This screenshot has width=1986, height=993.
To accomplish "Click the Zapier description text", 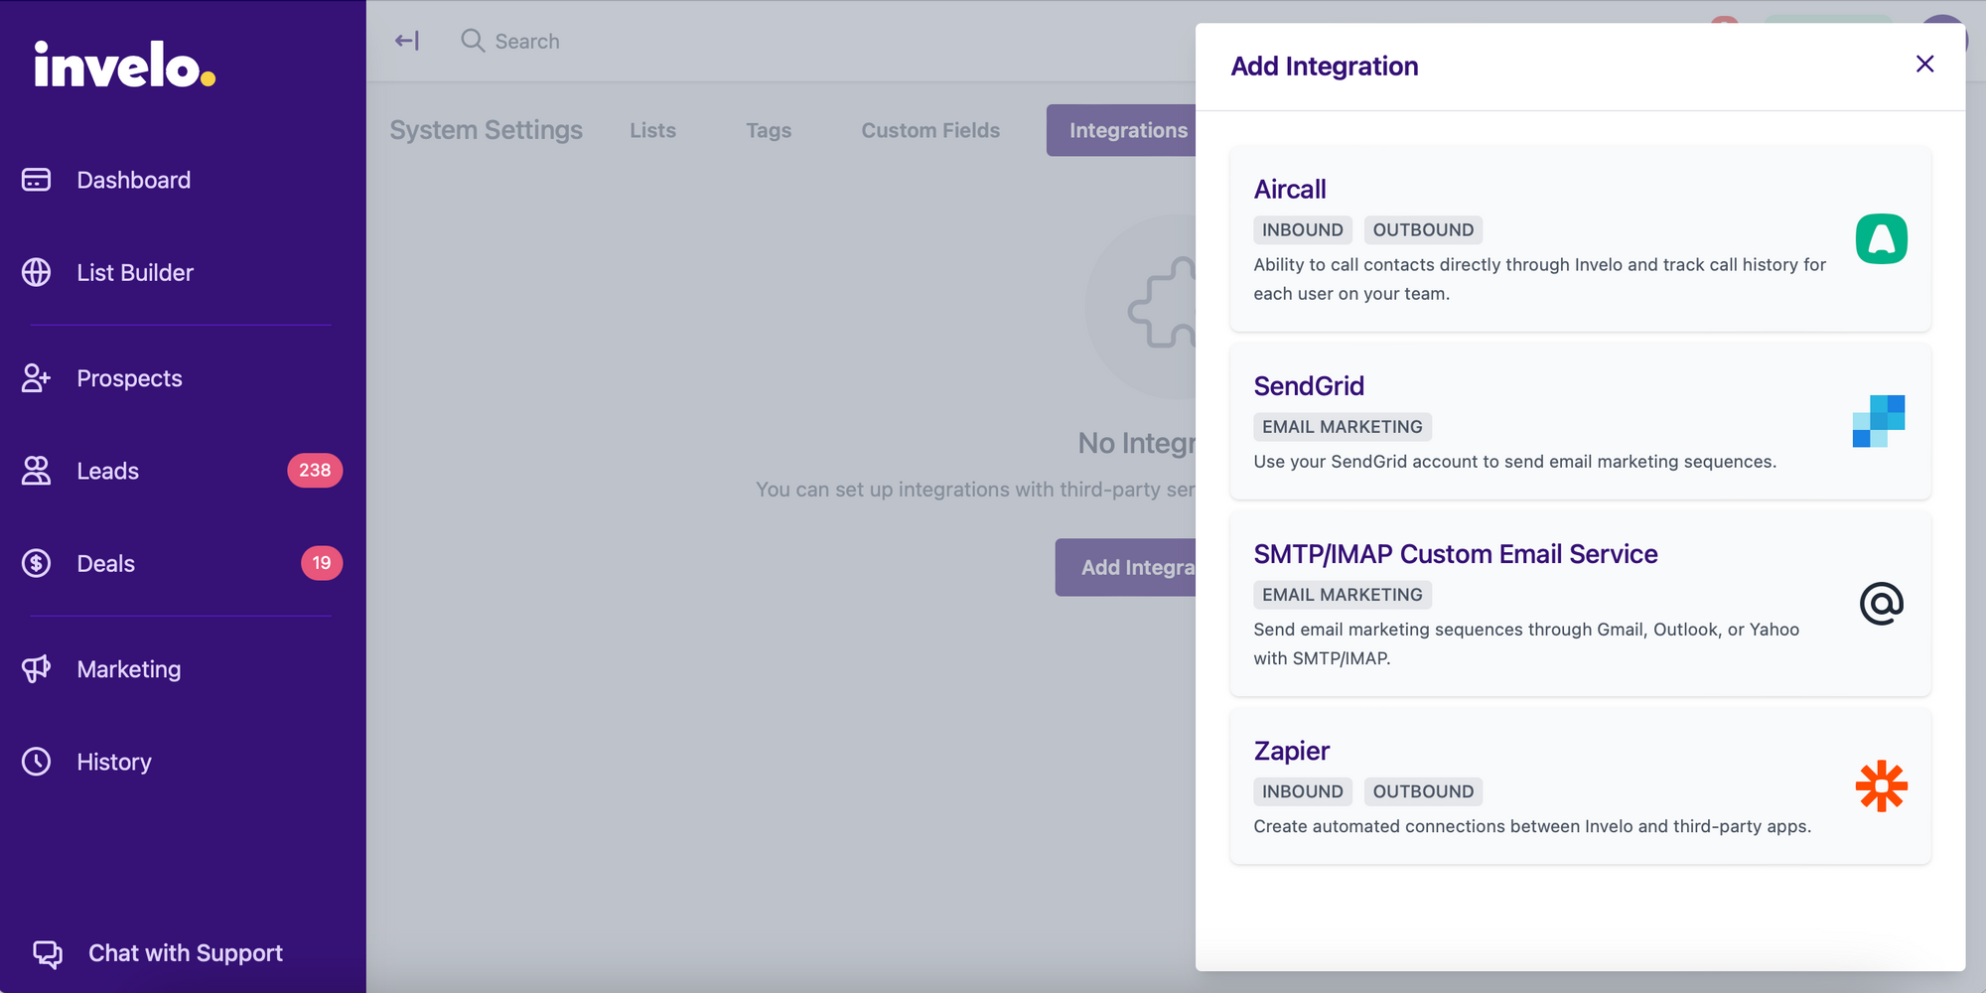I will [1532, 826].
